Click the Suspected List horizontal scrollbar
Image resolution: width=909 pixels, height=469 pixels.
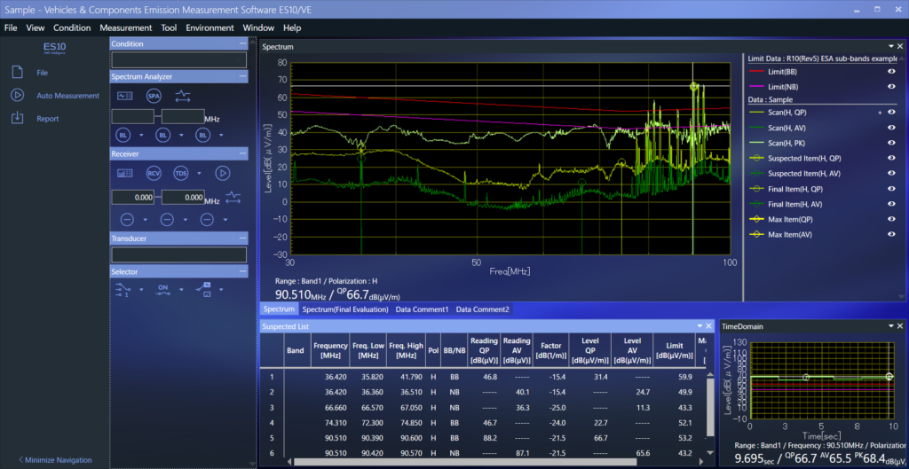465,462
